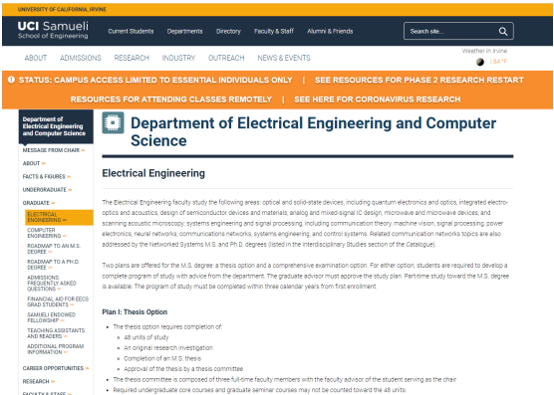
Task: Open resources for attending classes remotely
Action: pyautogui.click(x=171, y=99)
